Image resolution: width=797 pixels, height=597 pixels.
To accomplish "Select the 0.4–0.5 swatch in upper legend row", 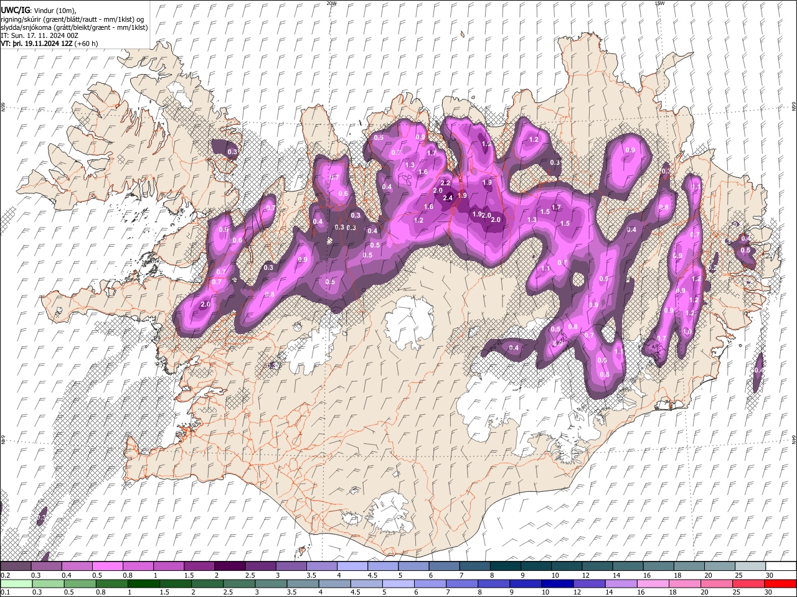I will click(x=77, y=567).
